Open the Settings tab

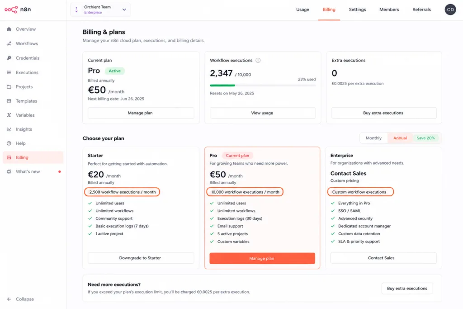(357, 10)
